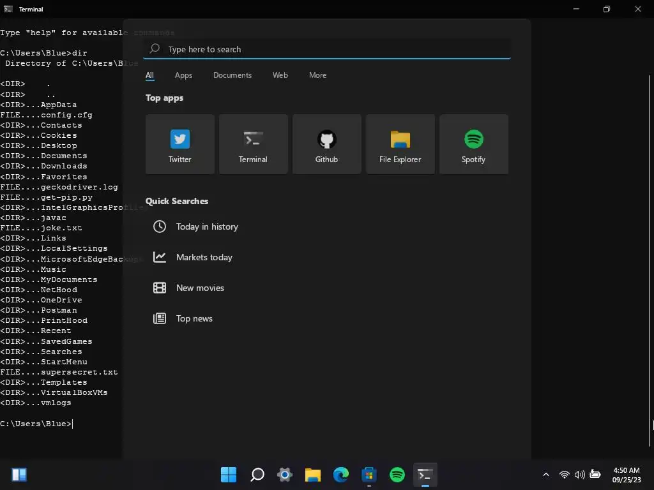Click the battery tray icon
This screenshot has height=490, width=654.
tap(595, 475)
